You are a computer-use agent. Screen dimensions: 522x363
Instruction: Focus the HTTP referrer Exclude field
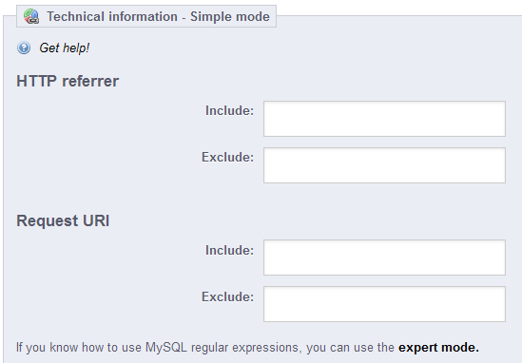[384, 165]
